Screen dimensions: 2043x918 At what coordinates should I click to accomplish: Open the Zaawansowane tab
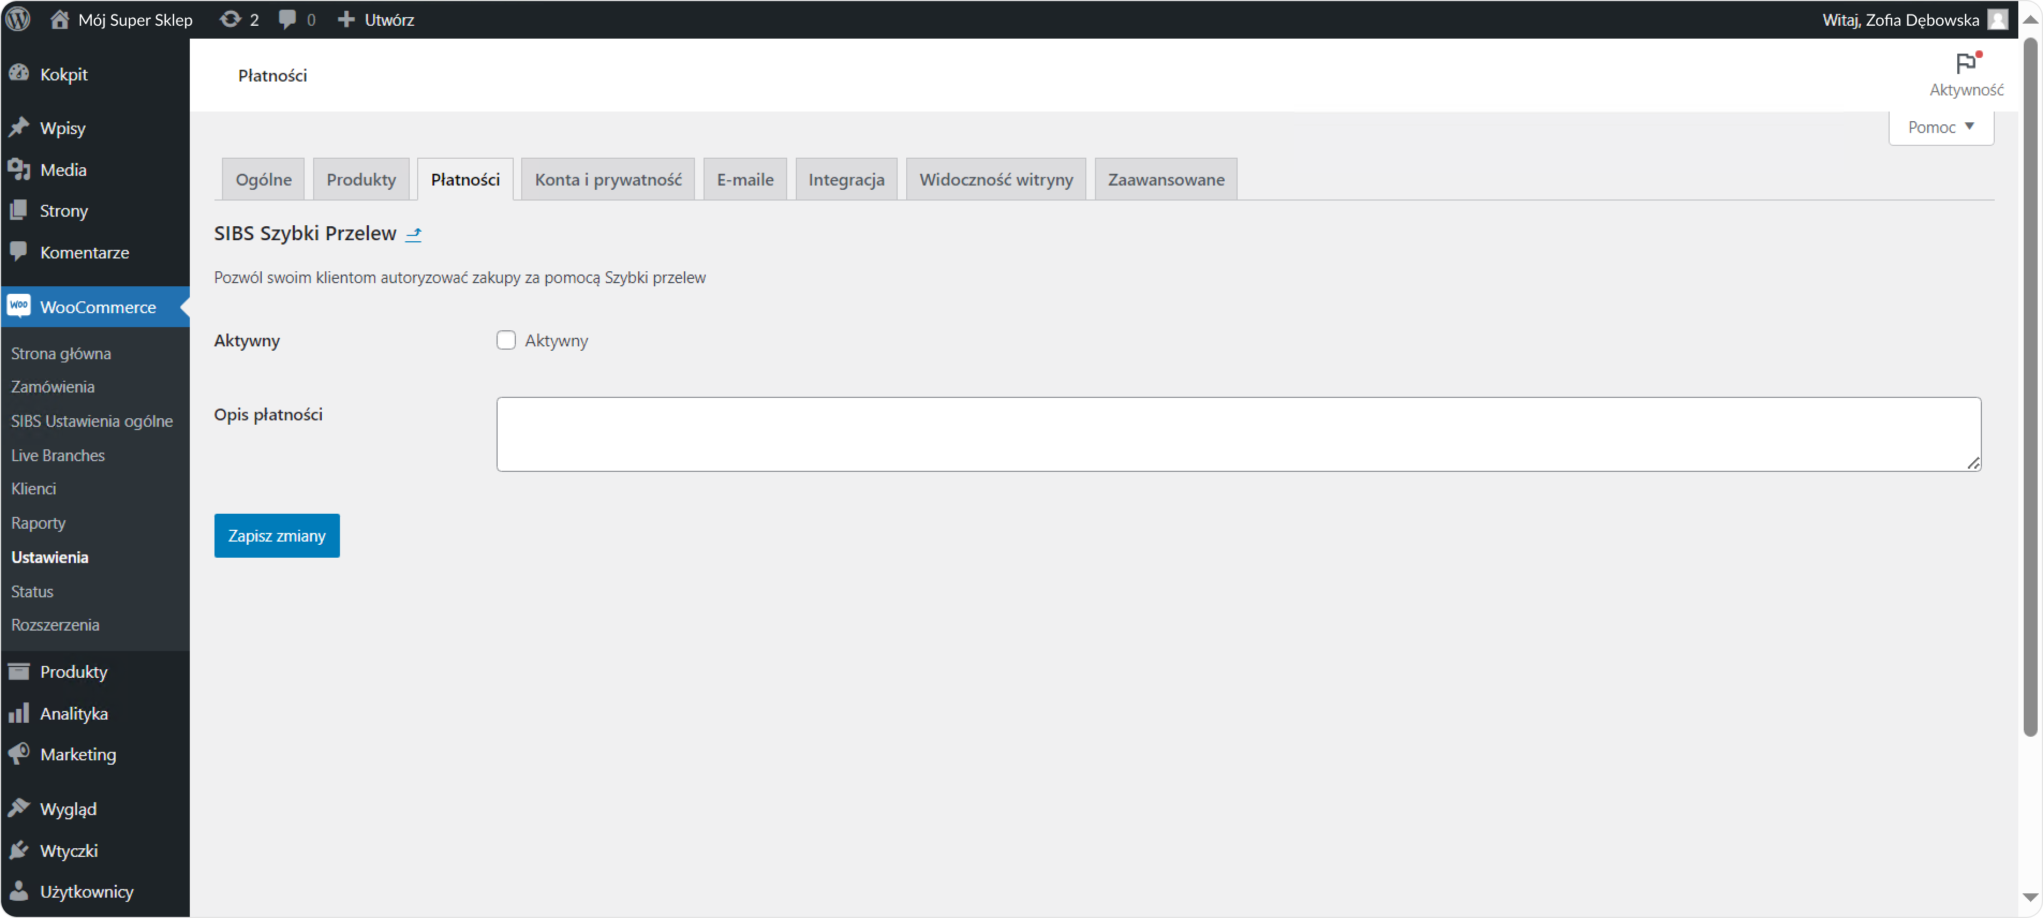click(1165, 179)
